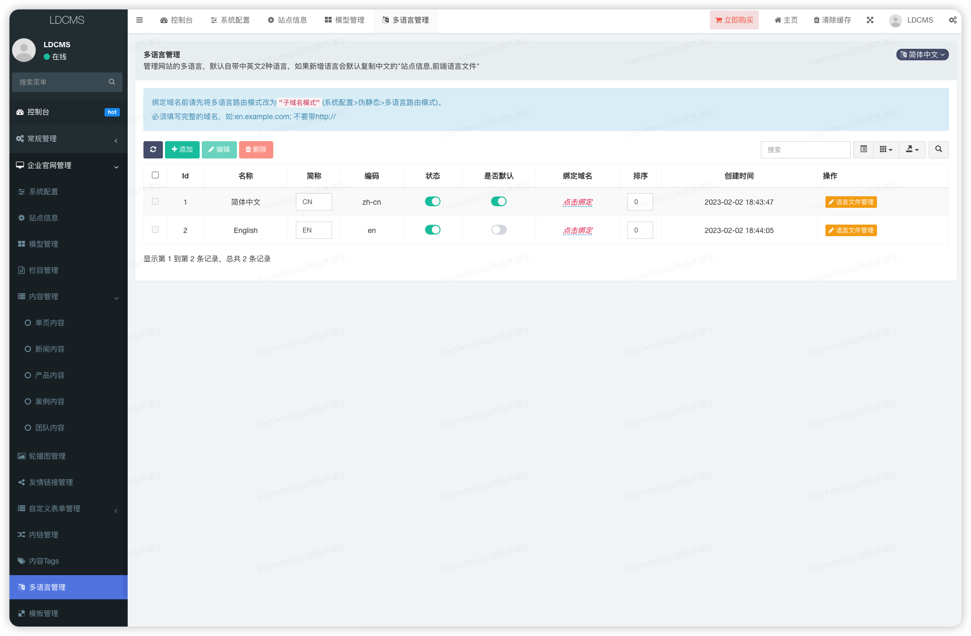Click the fullscreen expand icon
971x636 pixels.
870,20
